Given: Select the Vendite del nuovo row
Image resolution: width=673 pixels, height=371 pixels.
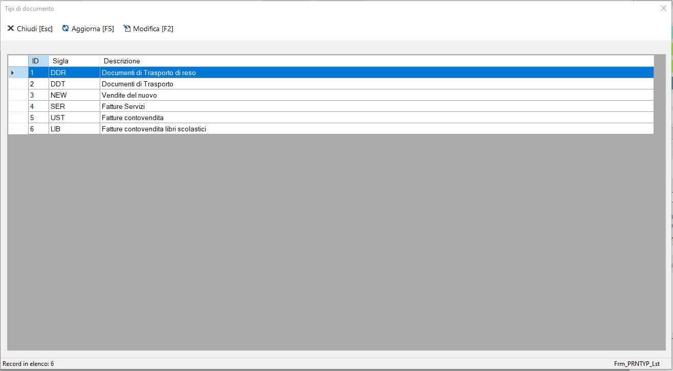Looking at the screenshot, I should [331, 95].
